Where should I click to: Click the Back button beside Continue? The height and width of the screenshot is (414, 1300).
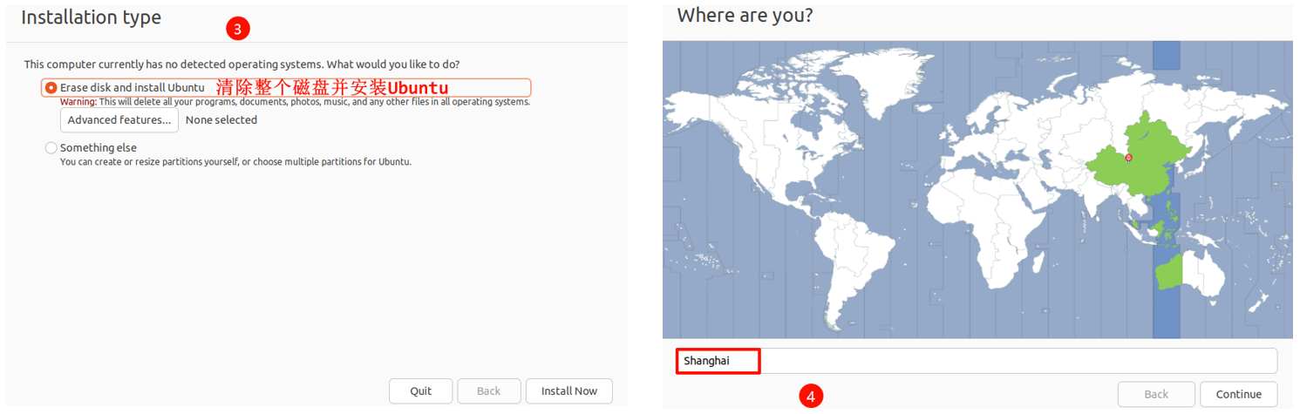click(x=1156, y=394)
